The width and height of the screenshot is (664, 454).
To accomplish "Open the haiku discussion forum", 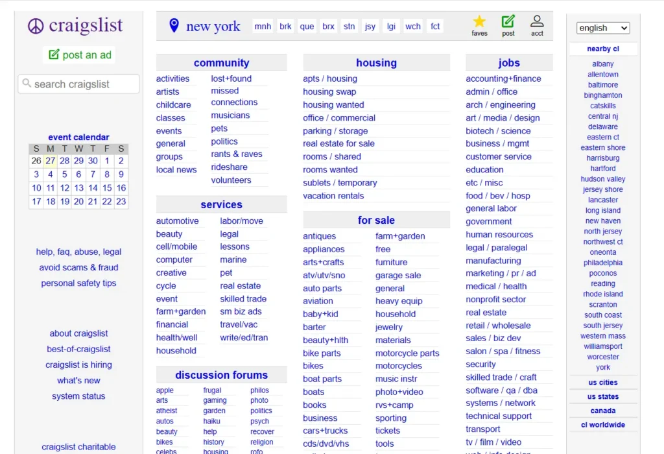I will [211, 422].
